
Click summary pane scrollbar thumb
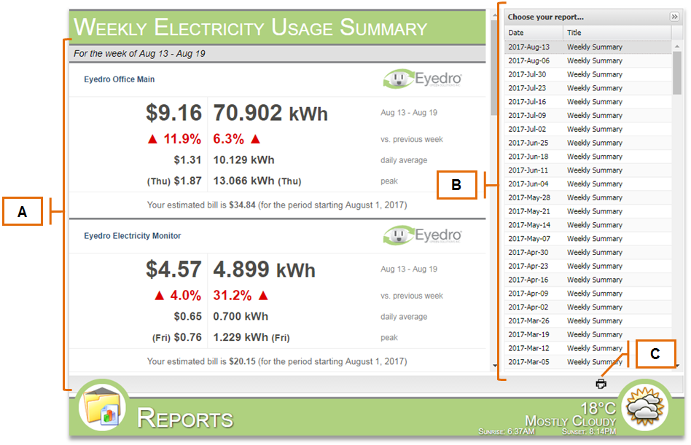point(495,66)
